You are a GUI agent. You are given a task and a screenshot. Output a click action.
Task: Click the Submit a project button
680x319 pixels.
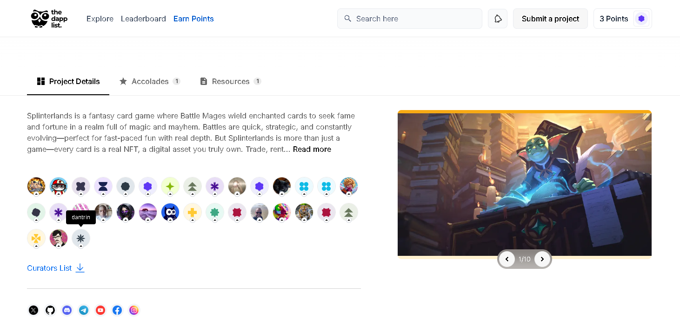tap(550, 19)
